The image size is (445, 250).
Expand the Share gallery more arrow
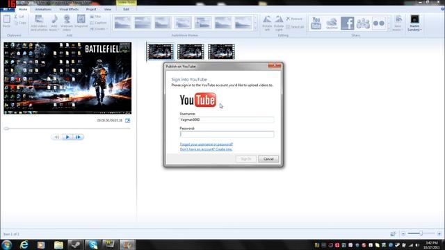click(x=389, y=28)
